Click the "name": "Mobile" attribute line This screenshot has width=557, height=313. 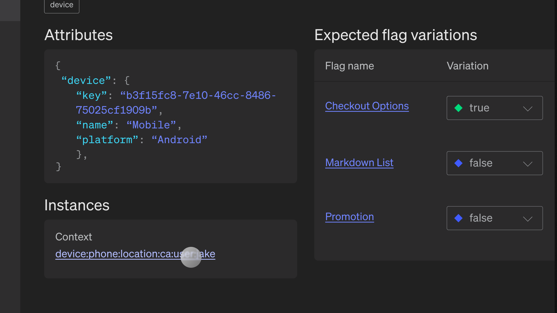coord(129,125)
